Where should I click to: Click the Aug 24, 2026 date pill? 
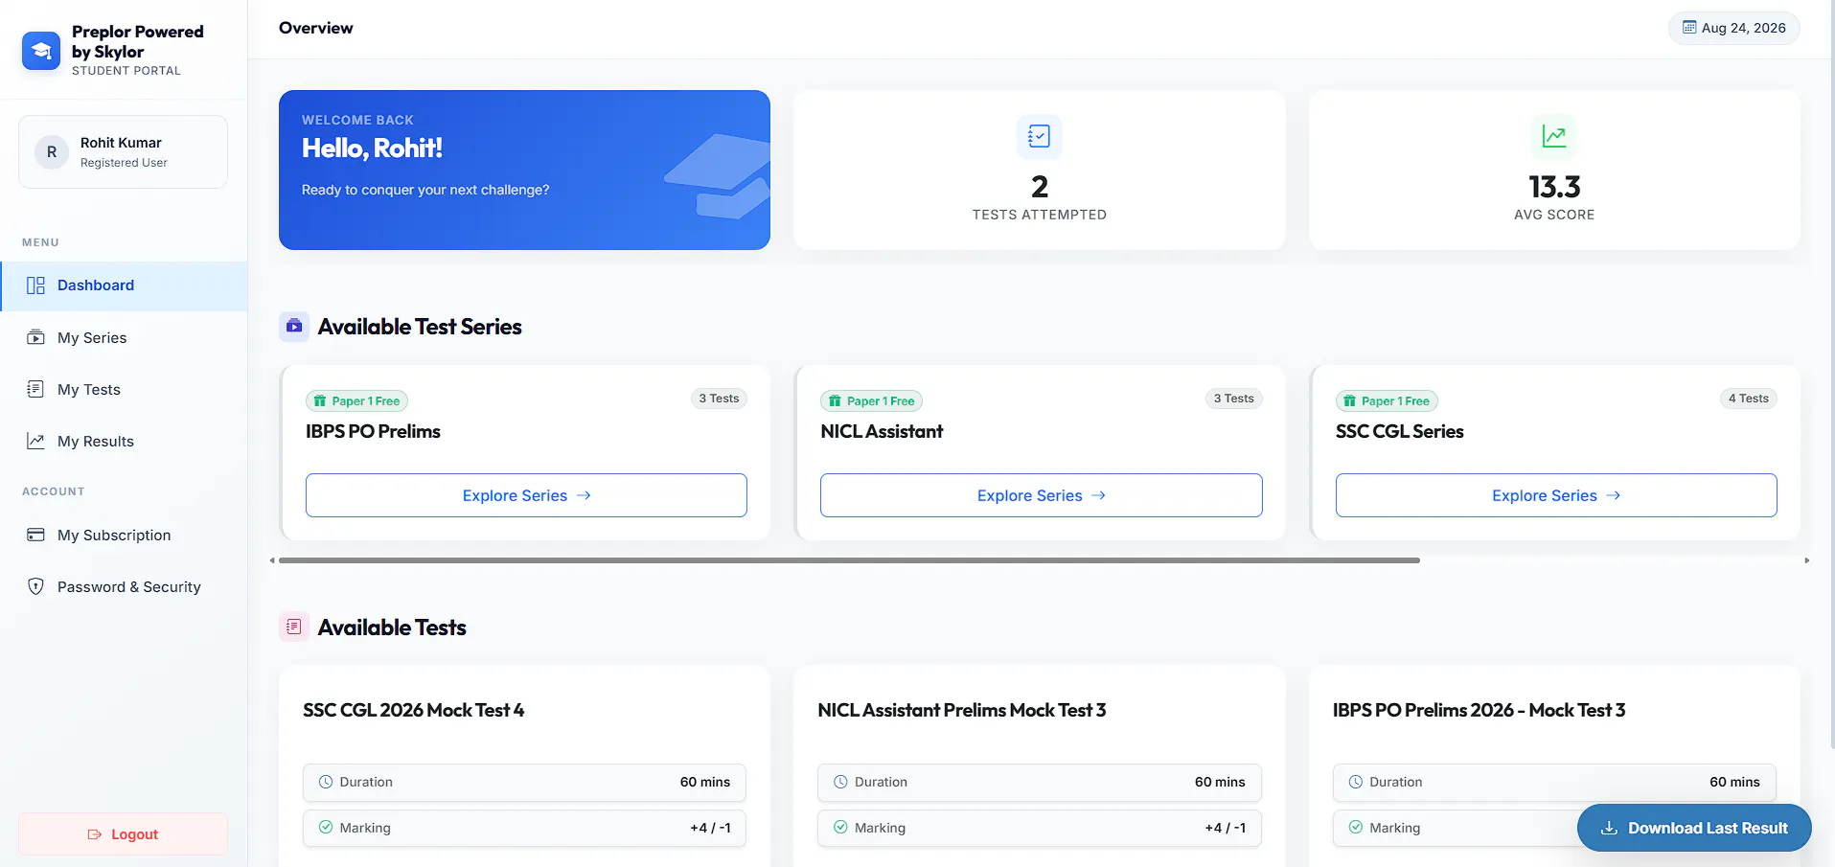(x=1734, y=28)
